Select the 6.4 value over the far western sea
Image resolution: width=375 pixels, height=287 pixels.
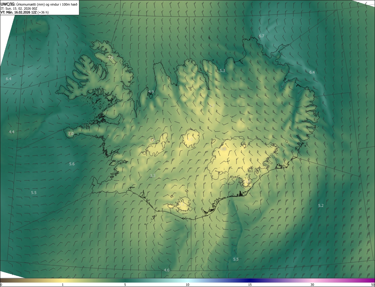pos(8,79)
